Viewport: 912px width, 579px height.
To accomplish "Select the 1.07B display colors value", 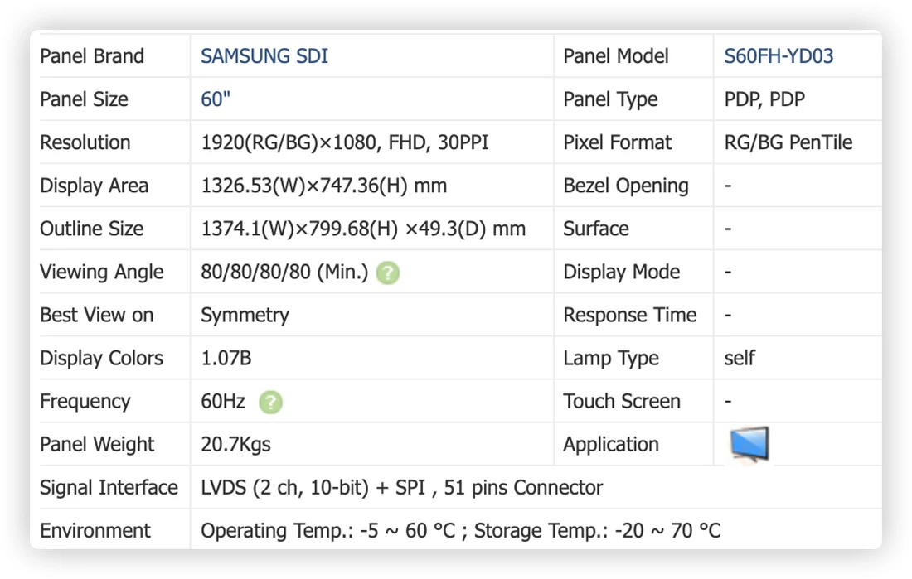I will (226, 359).
